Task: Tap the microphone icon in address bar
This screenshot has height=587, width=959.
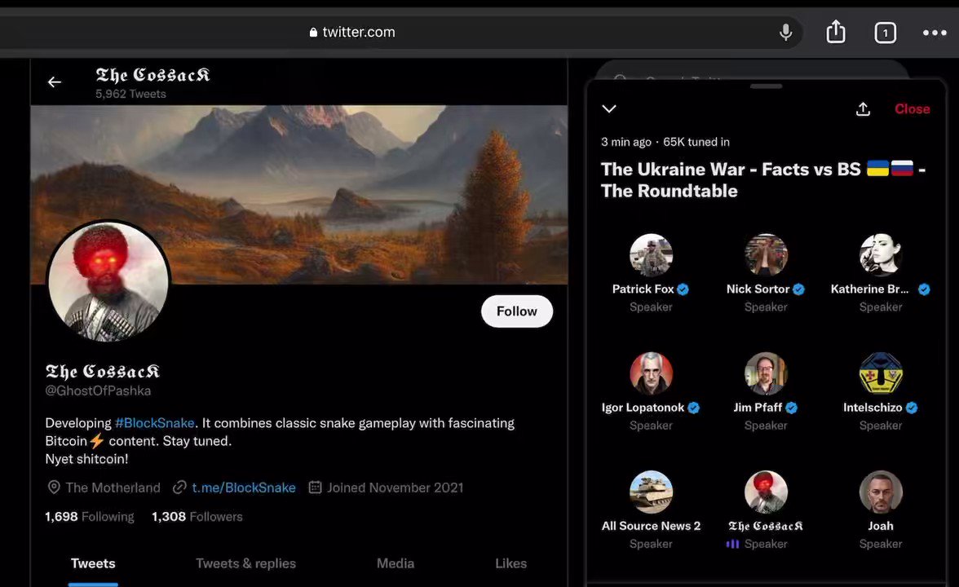Action: point(786,32)
